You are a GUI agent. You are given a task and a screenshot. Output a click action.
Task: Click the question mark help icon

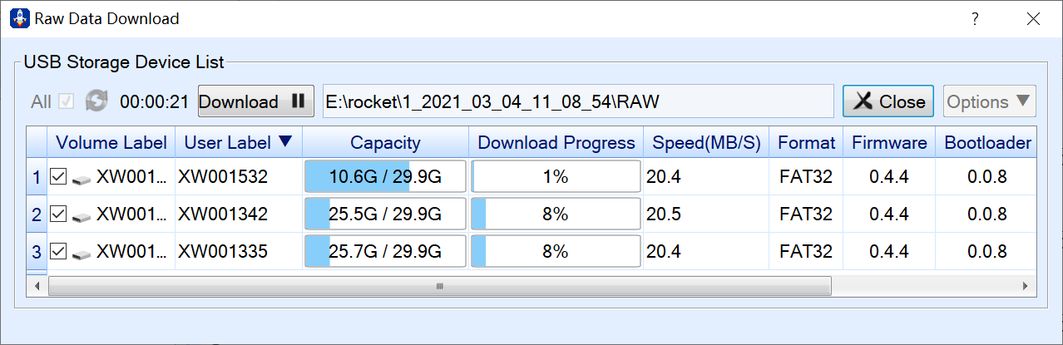pyautogui.click(x=976, y=19)
